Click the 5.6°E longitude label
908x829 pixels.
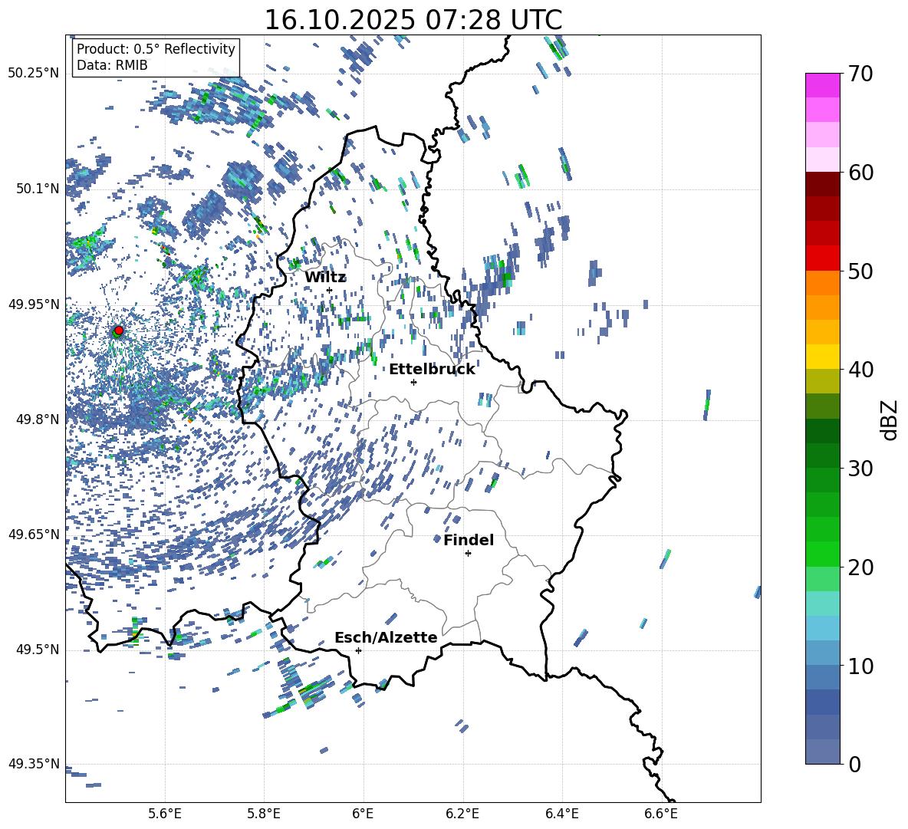click(x=165, y=814)
